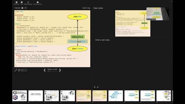The image size is (185, 104).
Task: Select Use Slide Show option
Action: click(x=38, y=3)
